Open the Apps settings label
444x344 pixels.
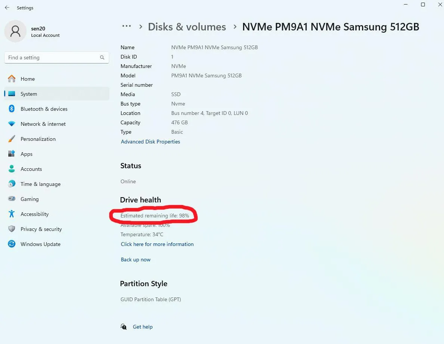26,154
